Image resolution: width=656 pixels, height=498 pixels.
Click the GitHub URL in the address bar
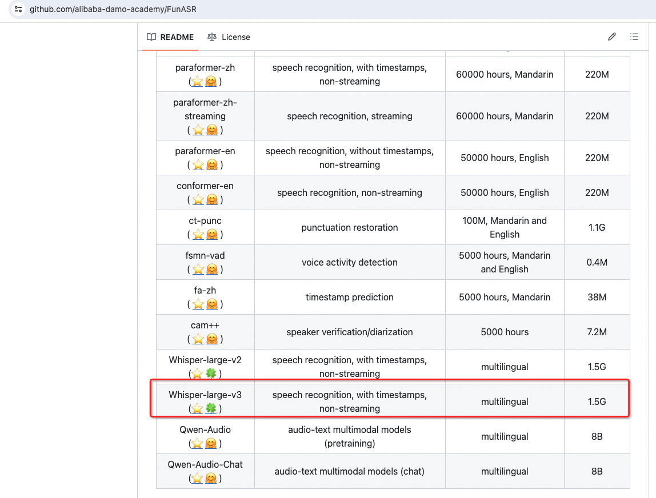click(113, 9)
